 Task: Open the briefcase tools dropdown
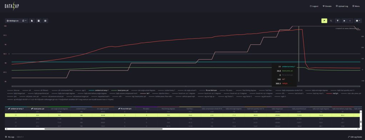358,21
